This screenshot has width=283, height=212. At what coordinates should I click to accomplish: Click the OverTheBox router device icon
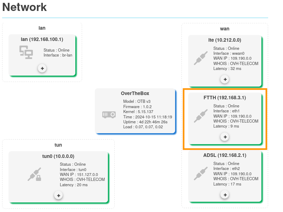[109, 114]
